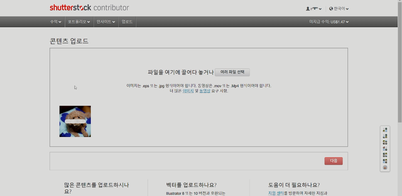Open the 업로드 menu item

pyautogui.click(x=127, y=22)
